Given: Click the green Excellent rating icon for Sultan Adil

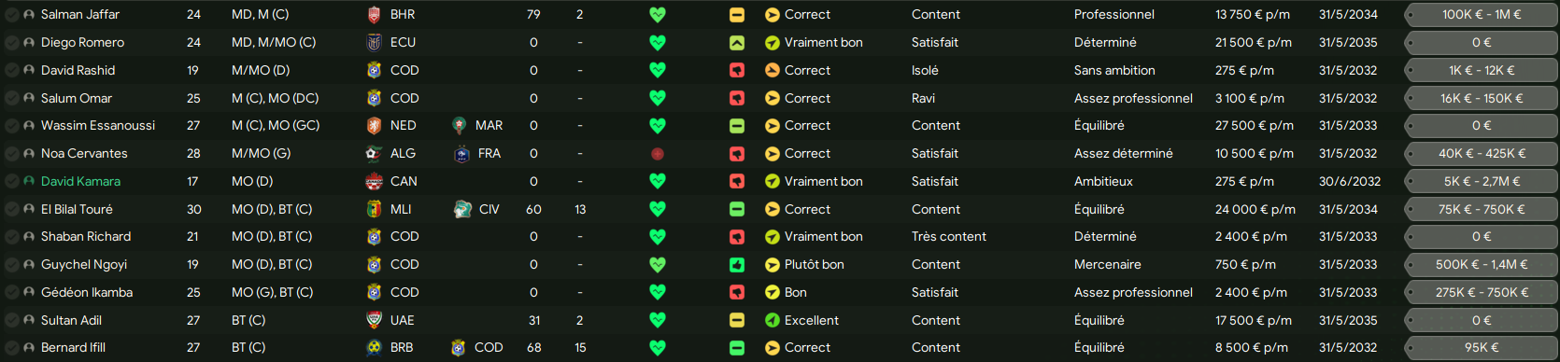Looking at the screenshot, I should pyautogui.click(x=773, y=321).
